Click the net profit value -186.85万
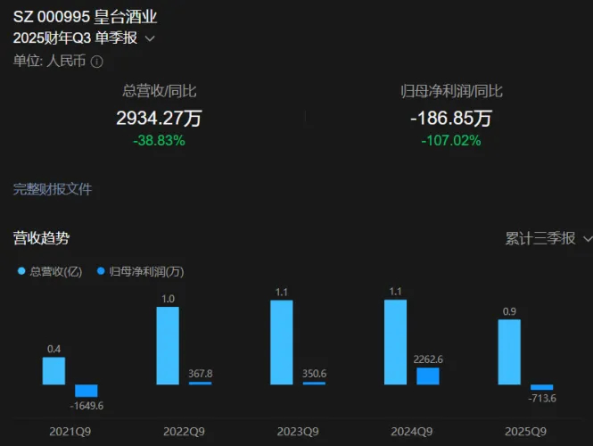The width and height of the screenshot is (593, 446). (451, 118)
